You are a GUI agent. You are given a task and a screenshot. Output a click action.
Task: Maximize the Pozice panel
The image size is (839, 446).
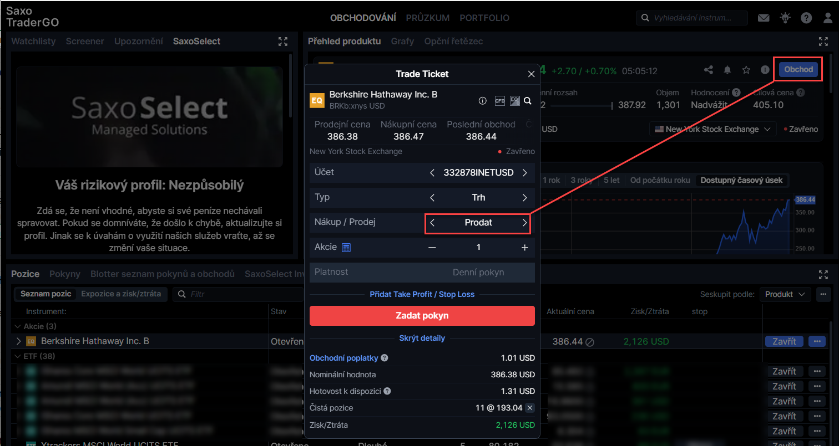823,274
